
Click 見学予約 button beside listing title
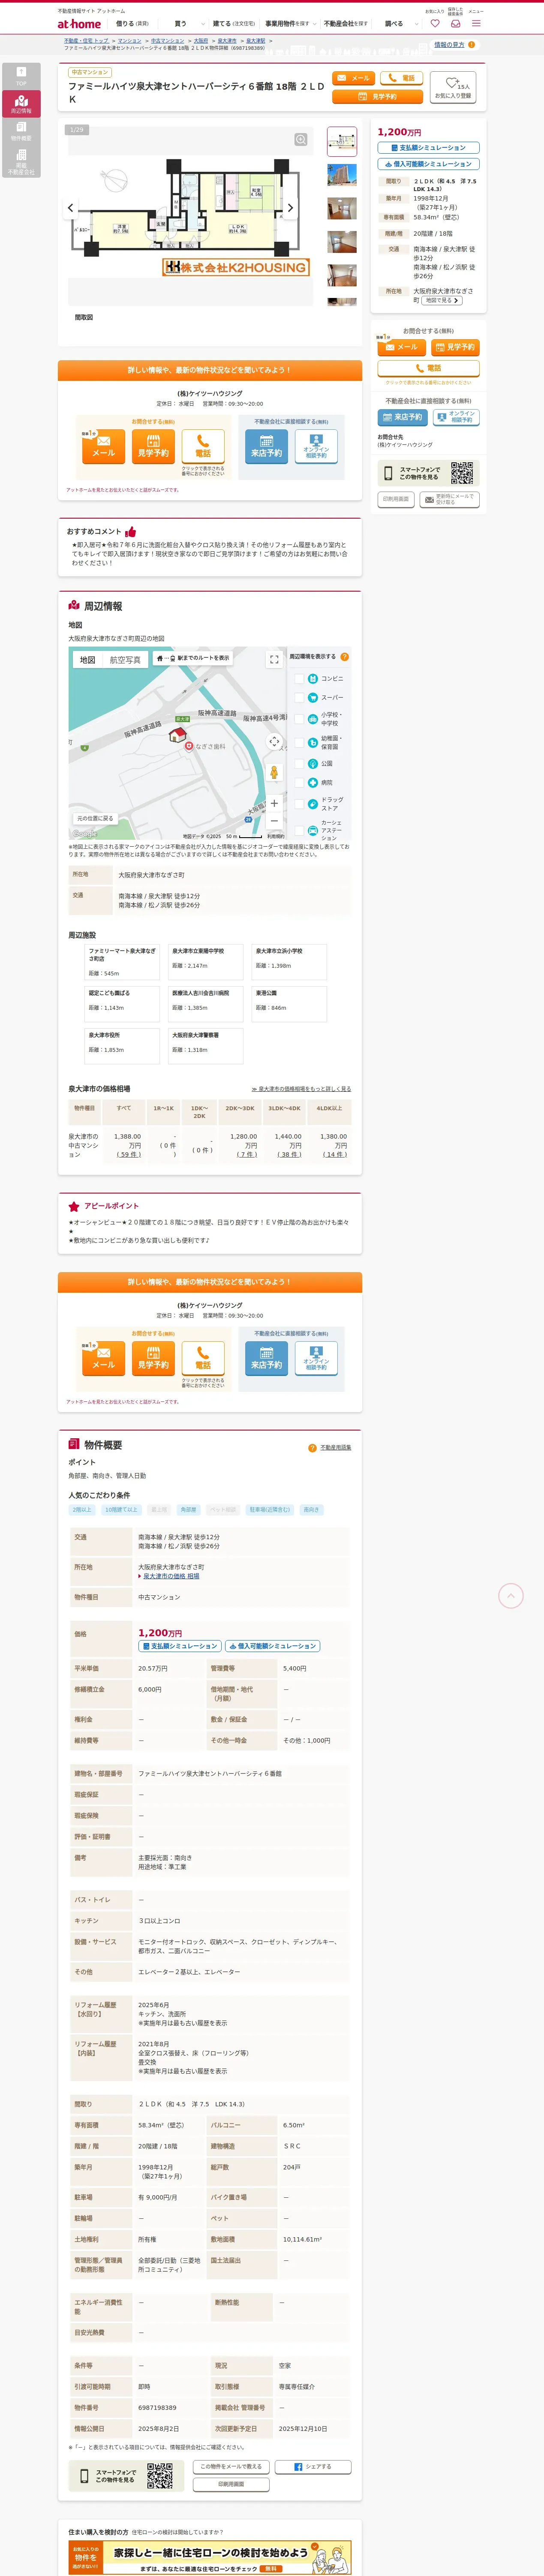point(377,96)
